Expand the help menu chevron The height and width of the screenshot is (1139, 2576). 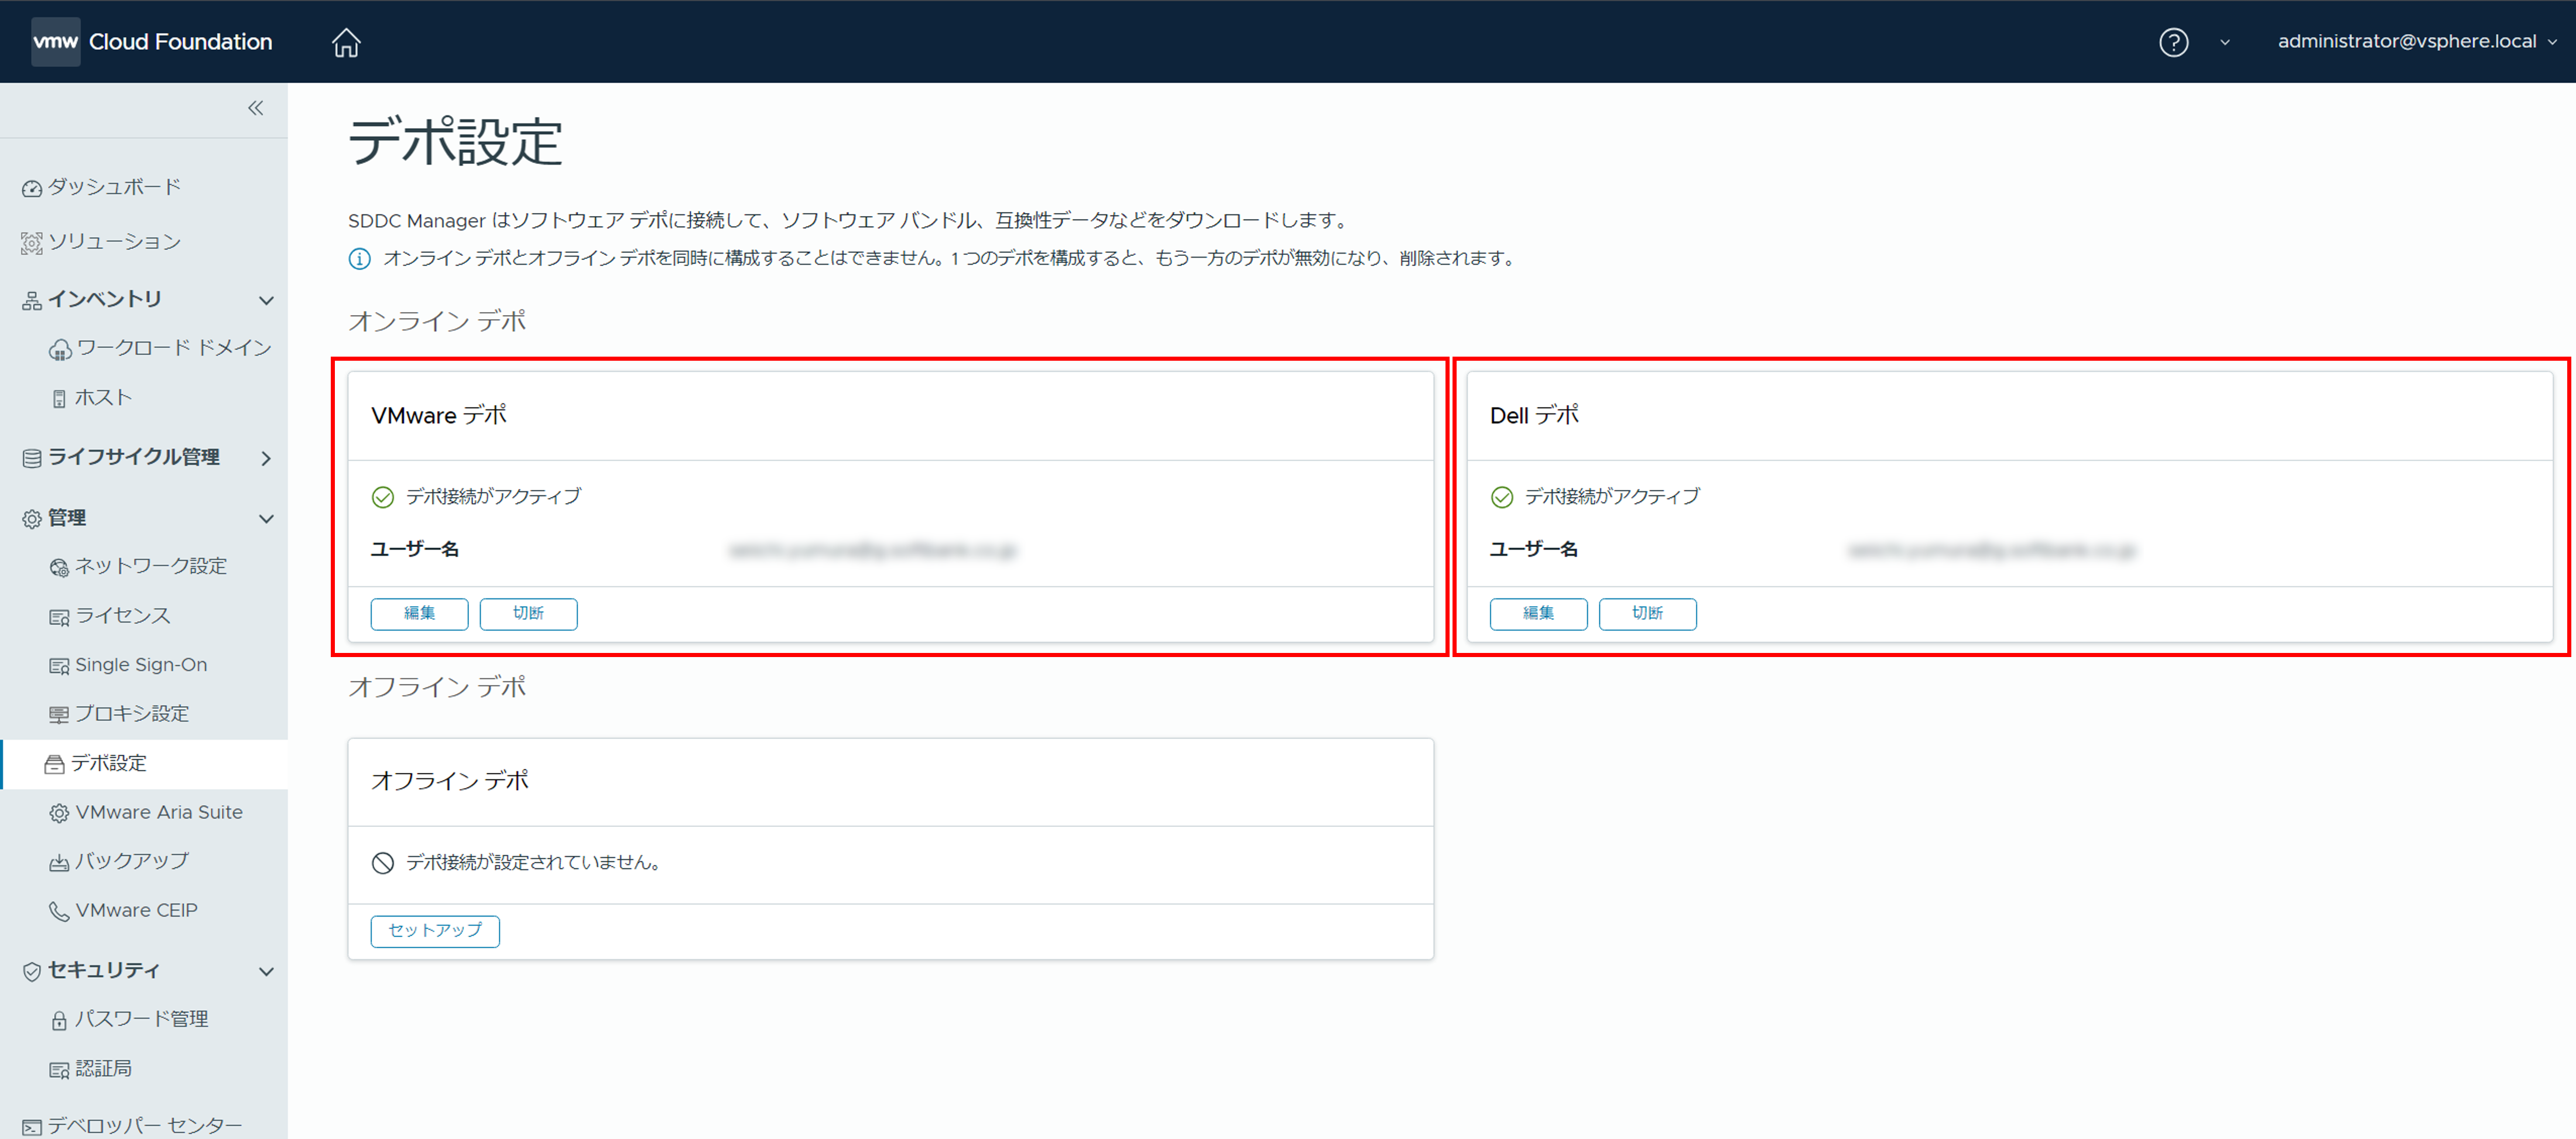click(x=2225, y=42)
